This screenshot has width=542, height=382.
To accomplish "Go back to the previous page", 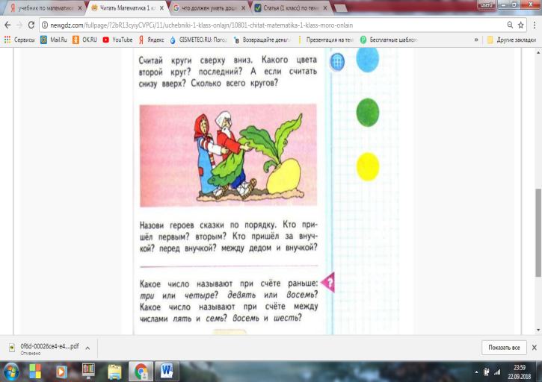I will pos(7,25).
